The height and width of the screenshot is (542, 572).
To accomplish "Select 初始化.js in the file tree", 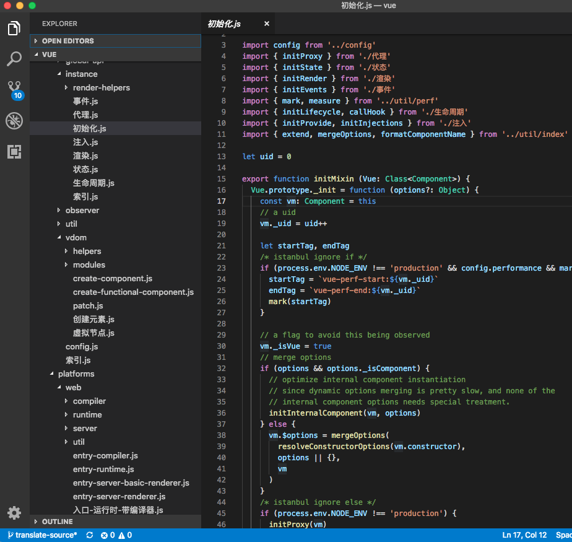I will click(x=115, y=128).
